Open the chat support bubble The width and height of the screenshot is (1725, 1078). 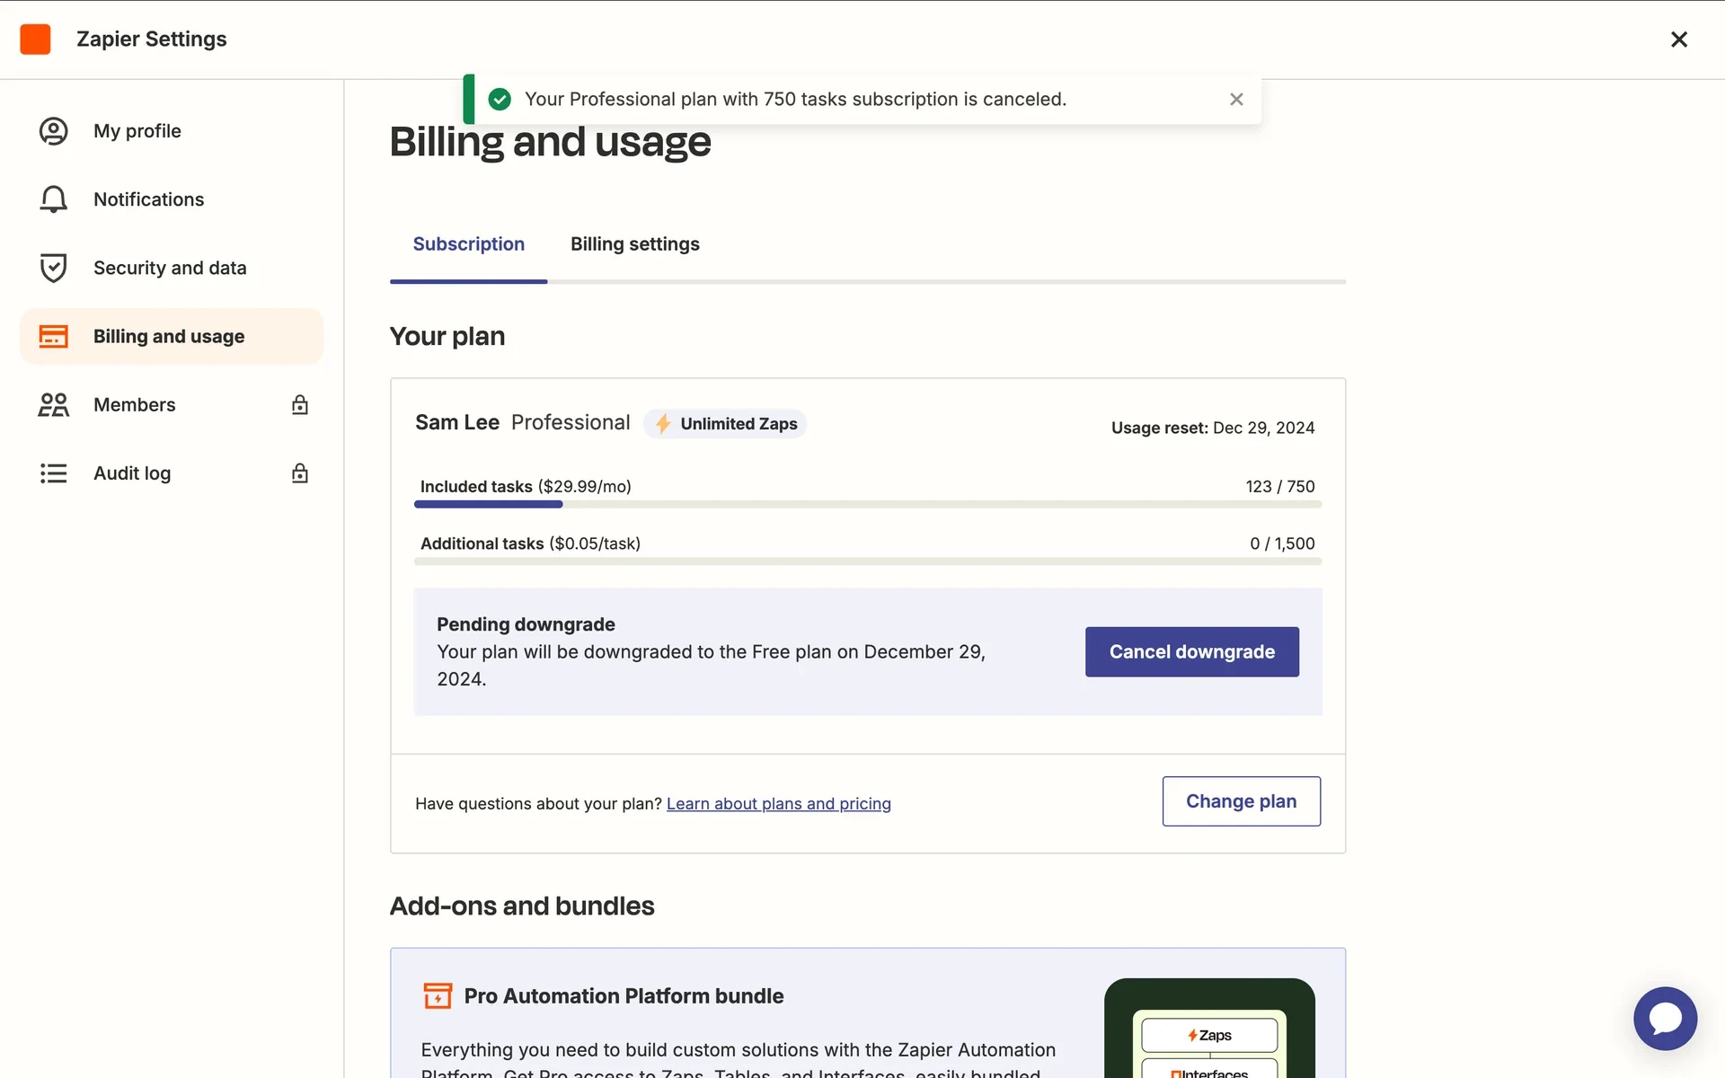1665,1018
